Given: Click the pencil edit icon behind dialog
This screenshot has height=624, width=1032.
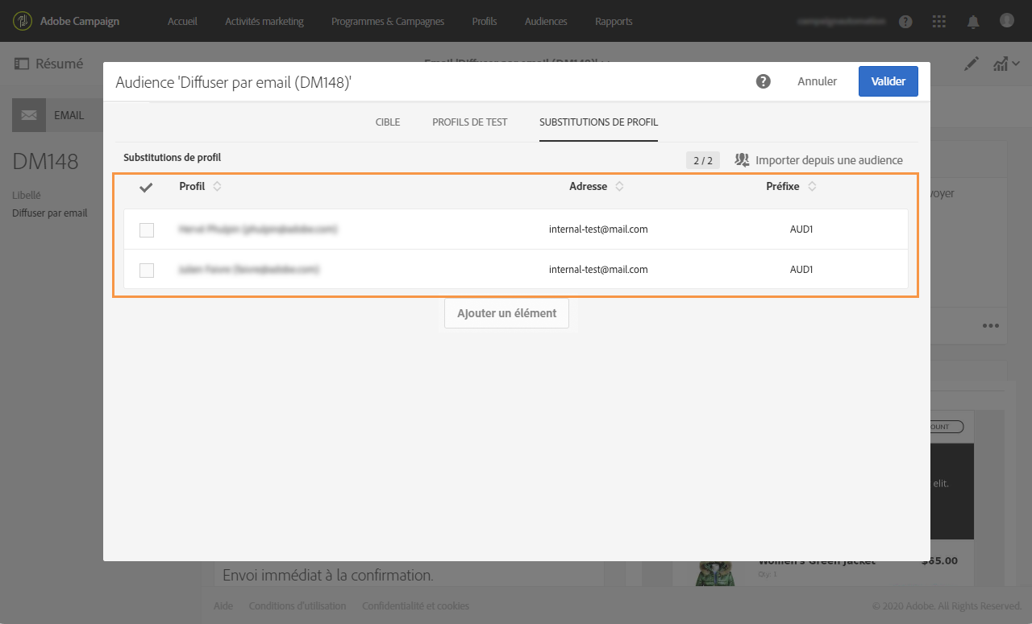Looking at the screenshot, I should [x=972, y=64].
